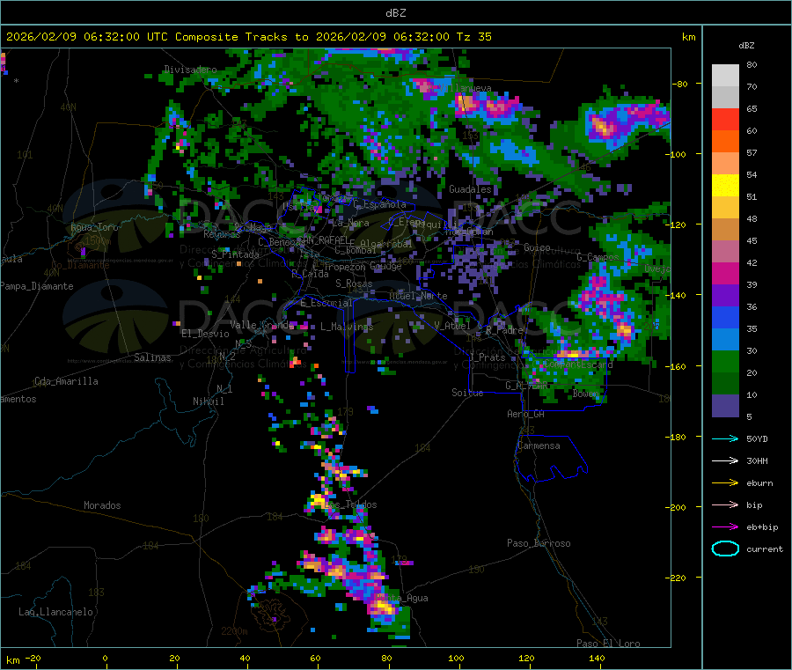Screen dimensions: 792x670
Task: Click the 'Cda_Amarilla' map label
Action: (66, 381)
